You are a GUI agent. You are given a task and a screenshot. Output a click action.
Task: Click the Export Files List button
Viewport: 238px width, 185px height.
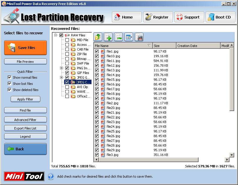[x=26, y=128]
